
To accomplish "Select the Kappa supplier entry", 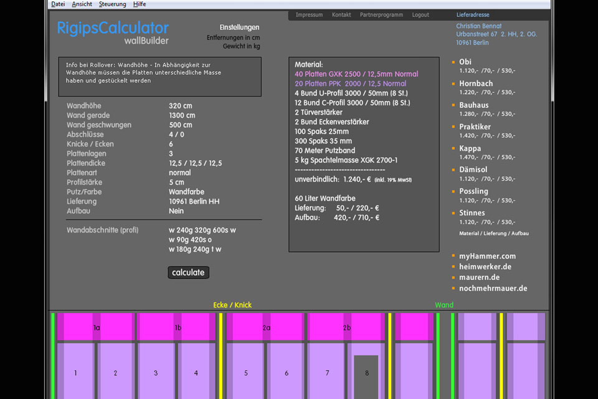I will tap(470, 148).
